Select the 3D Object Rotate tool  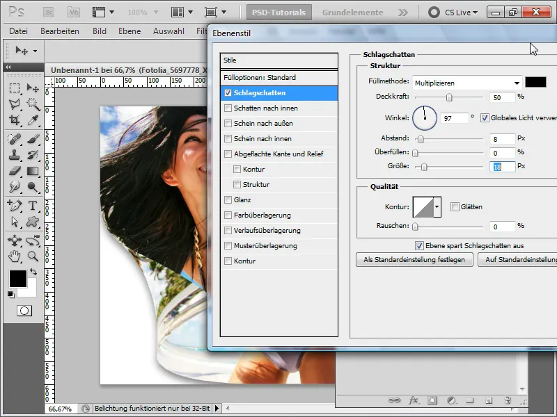click(15, 240)
